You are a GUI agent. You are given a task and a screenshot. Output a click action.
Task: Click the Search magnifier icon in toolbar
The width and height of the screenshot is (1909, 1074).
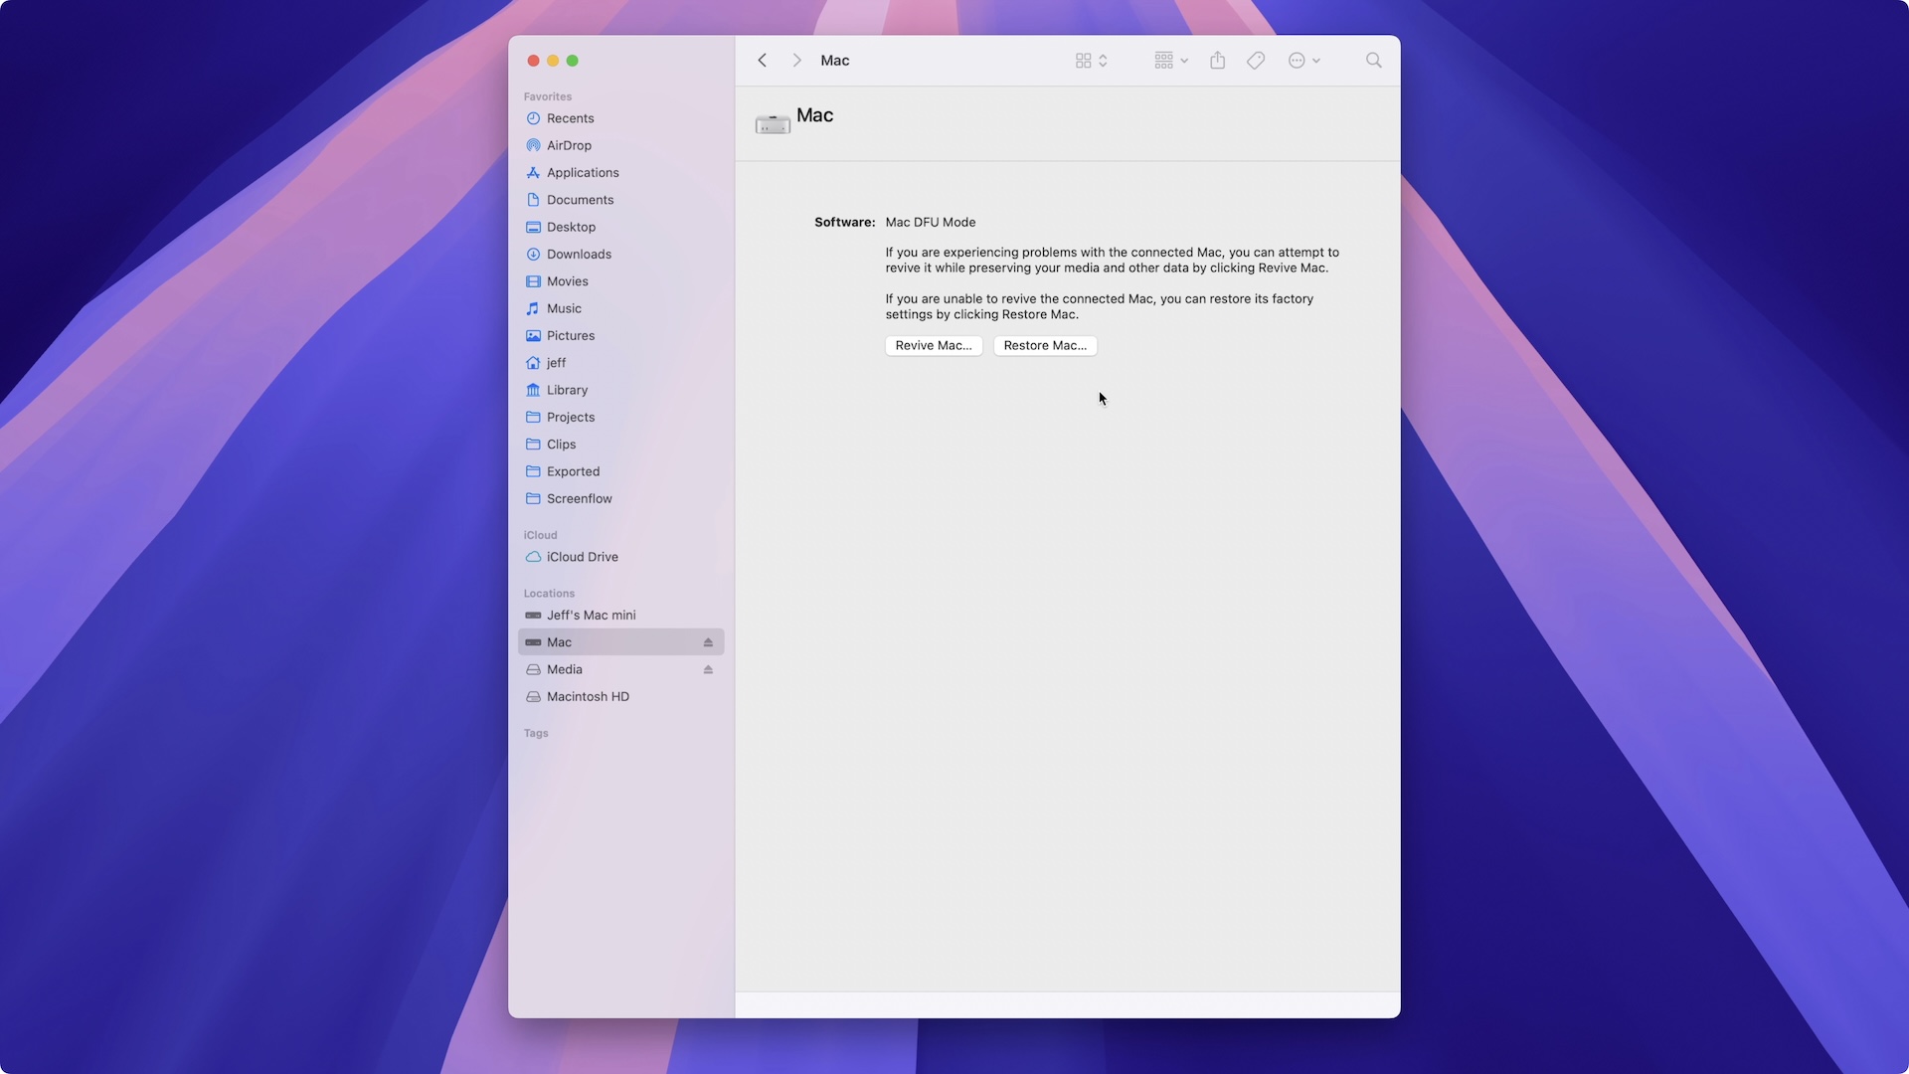click(x=1373, y=61)
